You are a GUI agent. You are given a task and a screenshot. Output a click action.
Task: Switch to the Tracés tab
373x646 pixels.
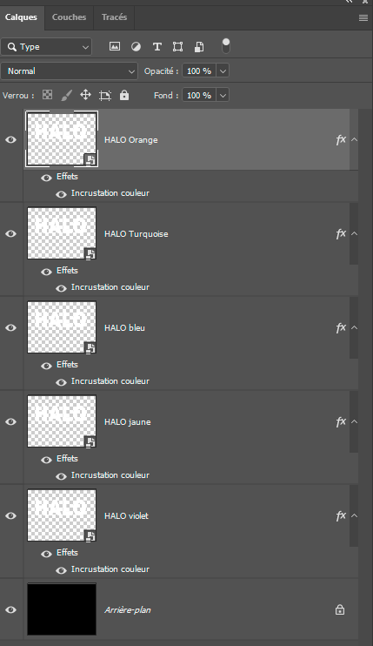click(114, 17)
